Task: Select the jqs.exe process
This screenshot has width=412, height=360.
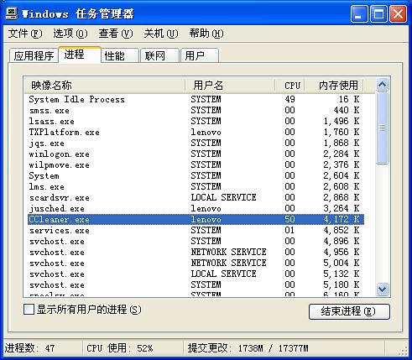Action: [196, 143]
